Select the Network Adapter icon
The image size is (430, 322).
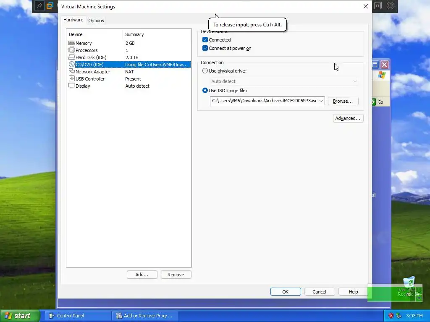point(71,71)
